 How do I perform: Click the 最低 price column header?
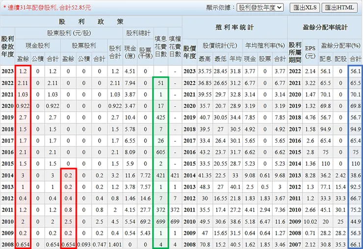[220, 59]
